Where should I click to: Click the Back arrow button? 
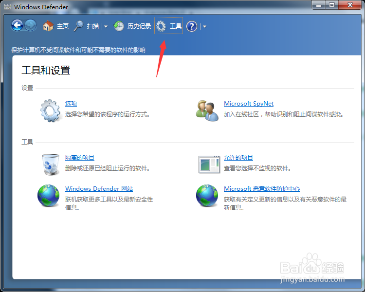(x=17, y=25)
